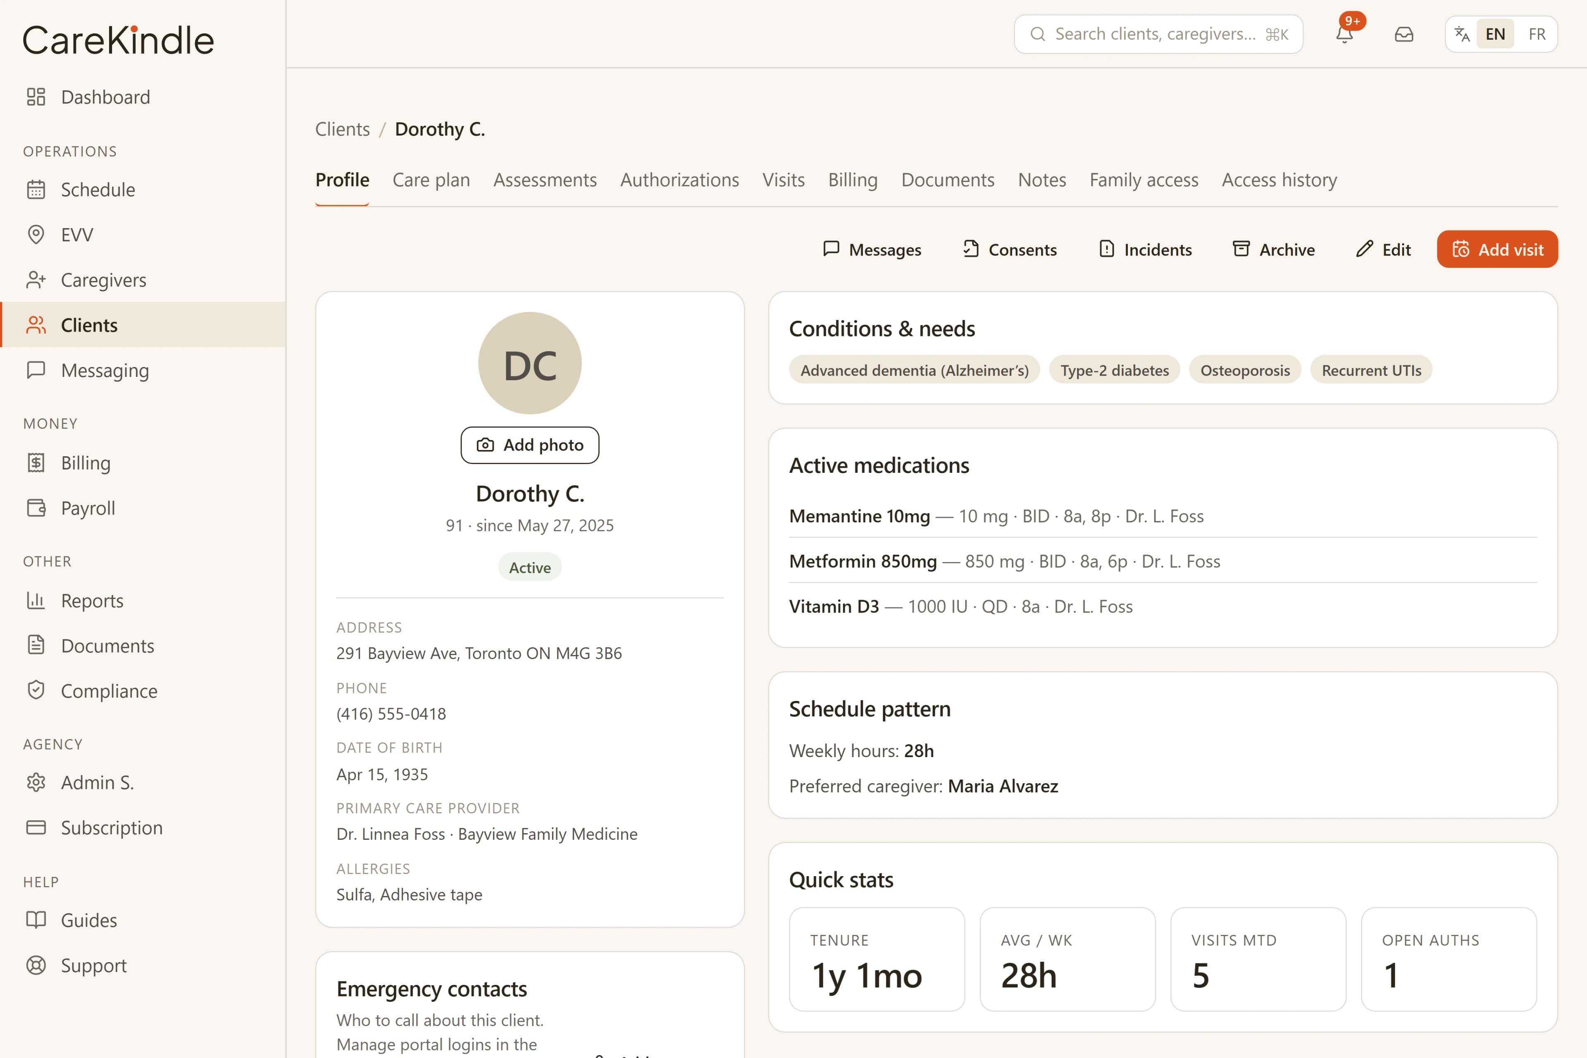
Task: Open the Documents tab in client tabs
Action: [x=948, y=180]
